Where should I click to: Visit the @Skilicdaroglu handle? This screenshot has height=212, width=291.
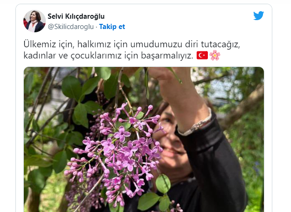[71, 27]
